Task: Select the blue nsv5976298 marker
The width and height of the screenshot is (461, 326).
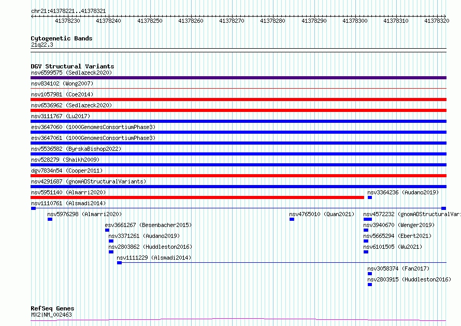Action: point(50,219)
